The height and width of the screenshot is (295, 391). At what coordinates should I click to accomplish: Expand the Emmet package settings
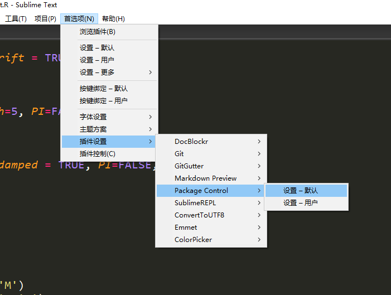211,228
